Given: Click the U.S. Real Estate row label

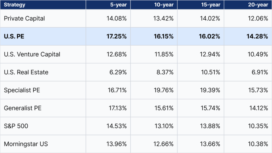Looking at the screenshot, I should point(26,72).
